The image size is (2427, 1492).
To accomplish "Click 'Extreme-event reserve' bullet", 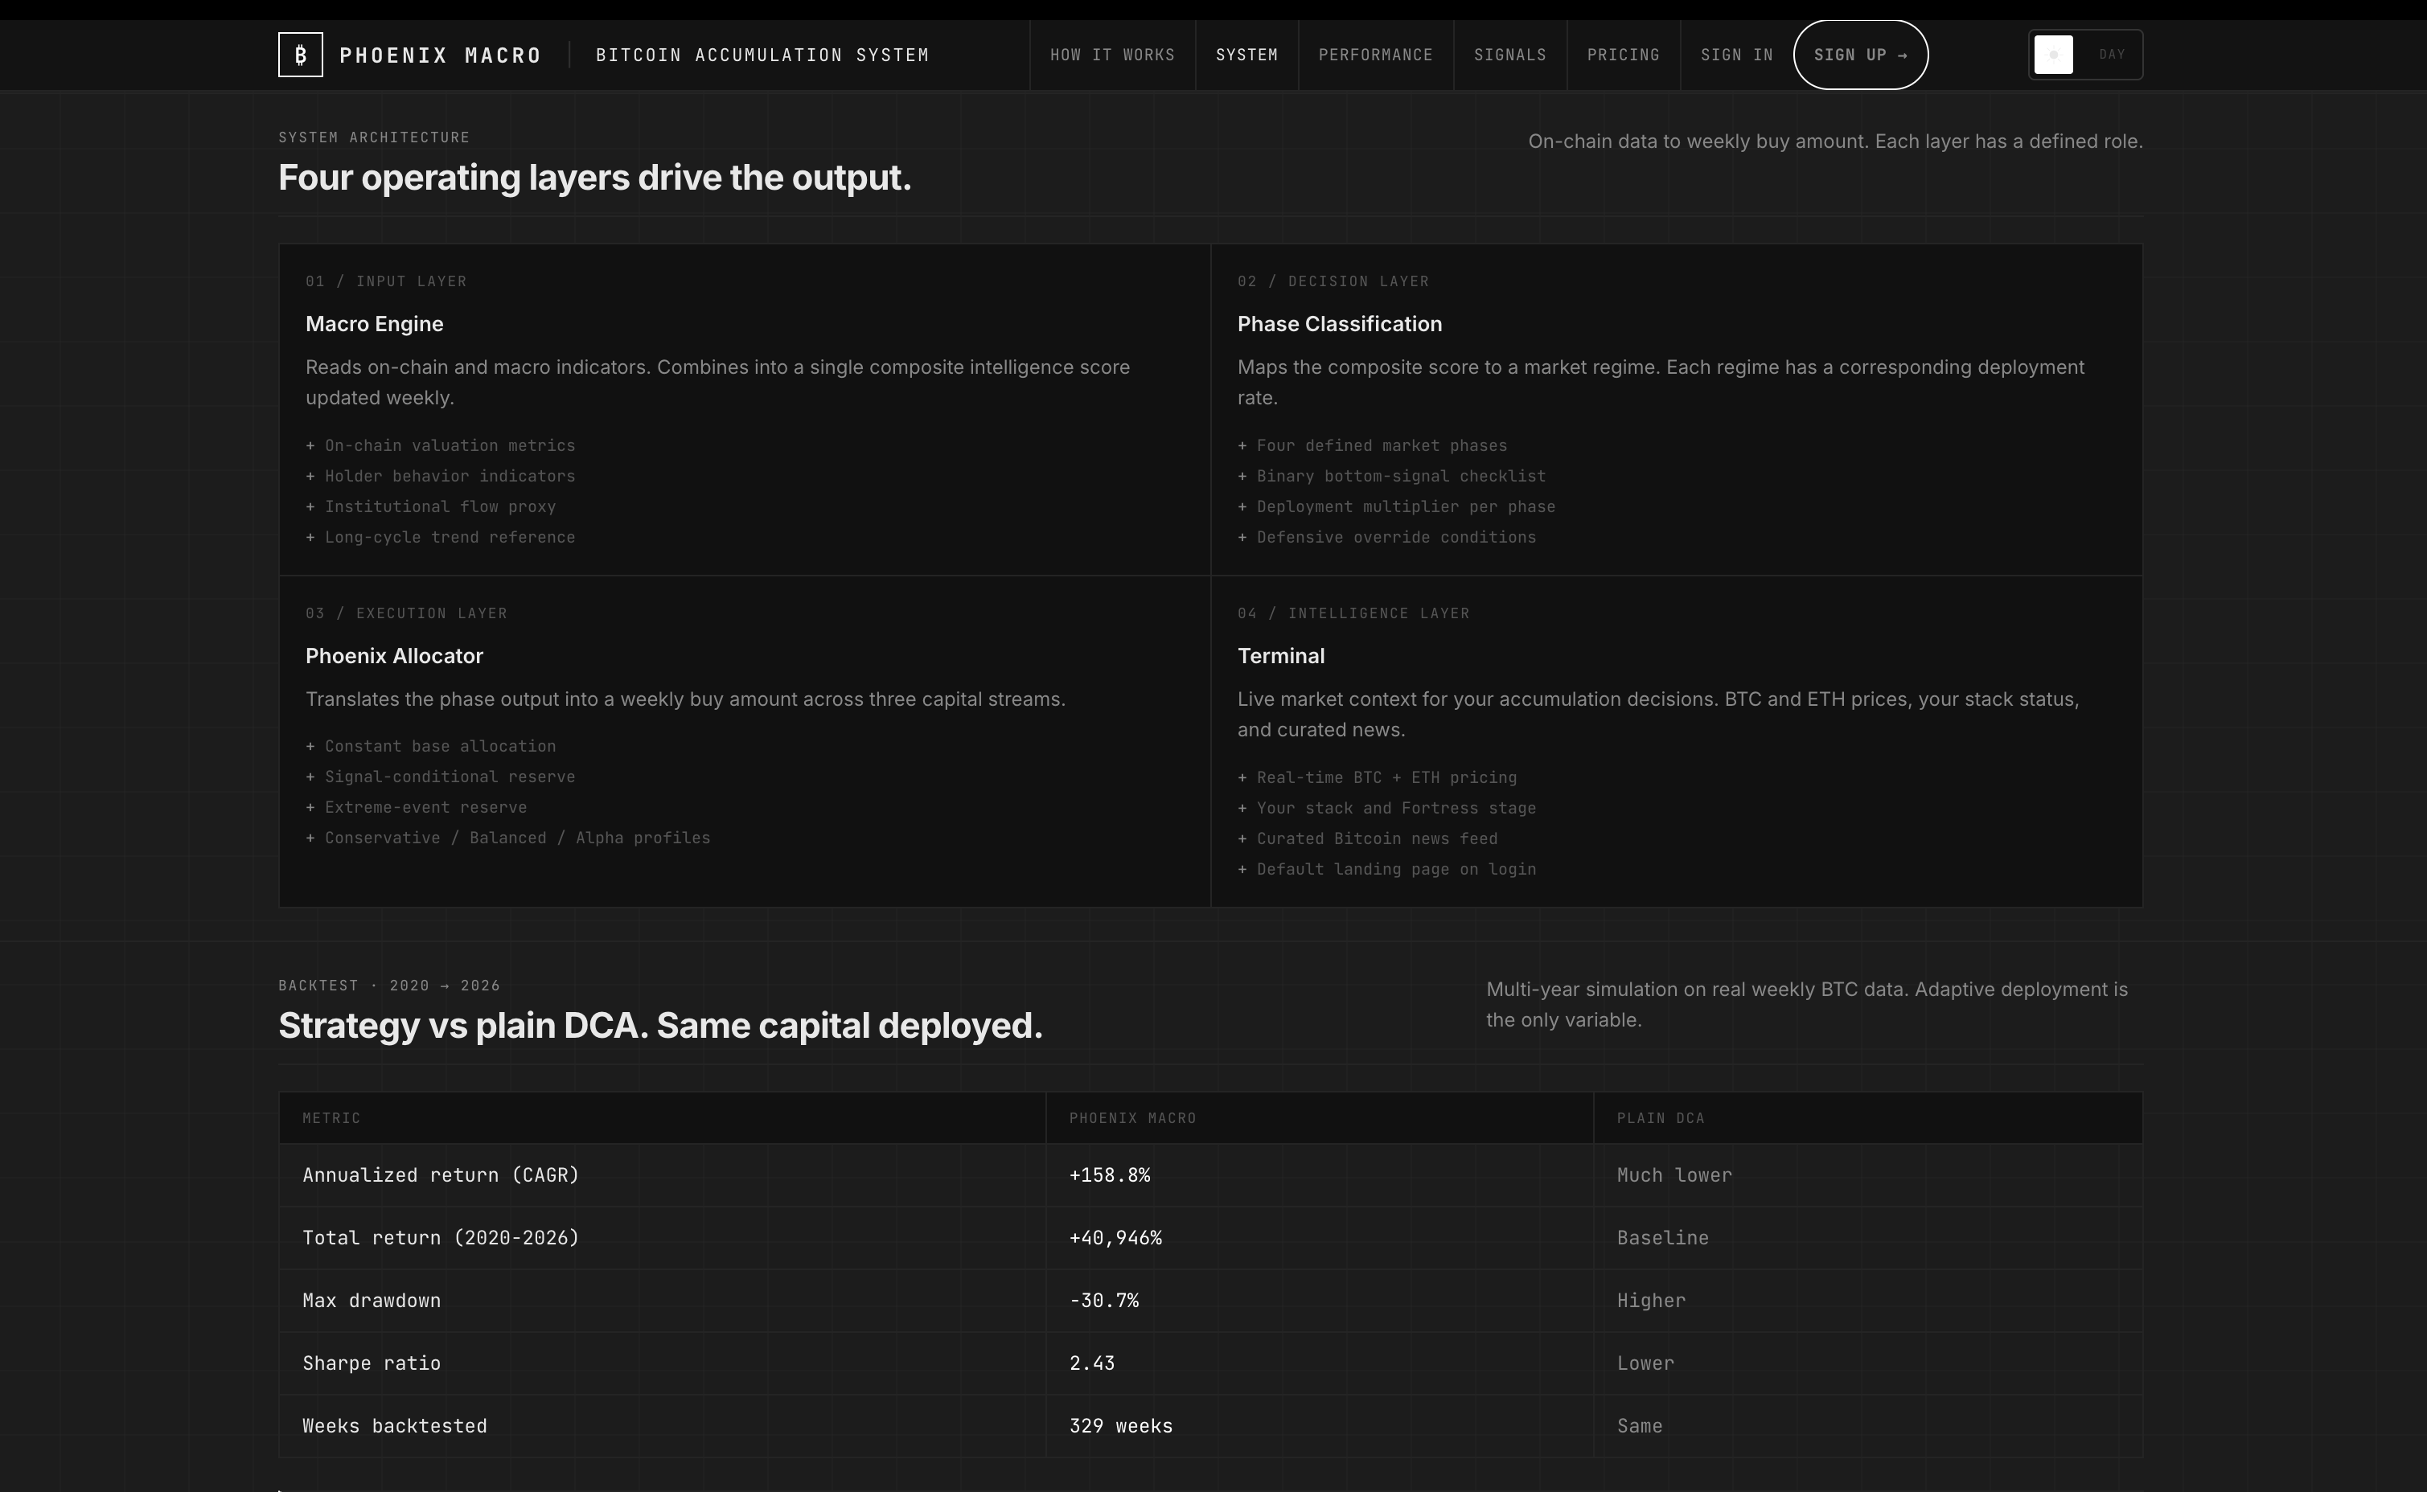I will tap(417, 808).
